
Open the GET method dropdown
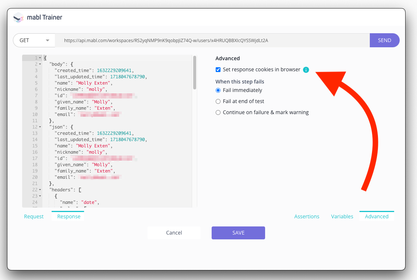[34, 41]
